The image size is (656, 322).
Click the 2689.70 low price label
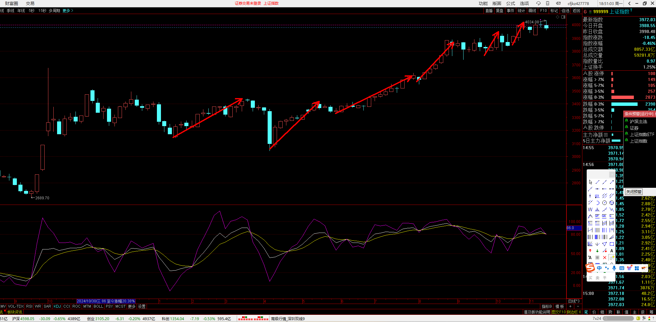42,198
